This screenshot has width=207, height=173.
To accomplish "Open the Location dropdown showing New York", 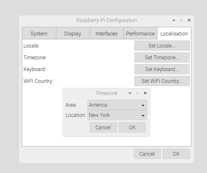I will point(117,115).
